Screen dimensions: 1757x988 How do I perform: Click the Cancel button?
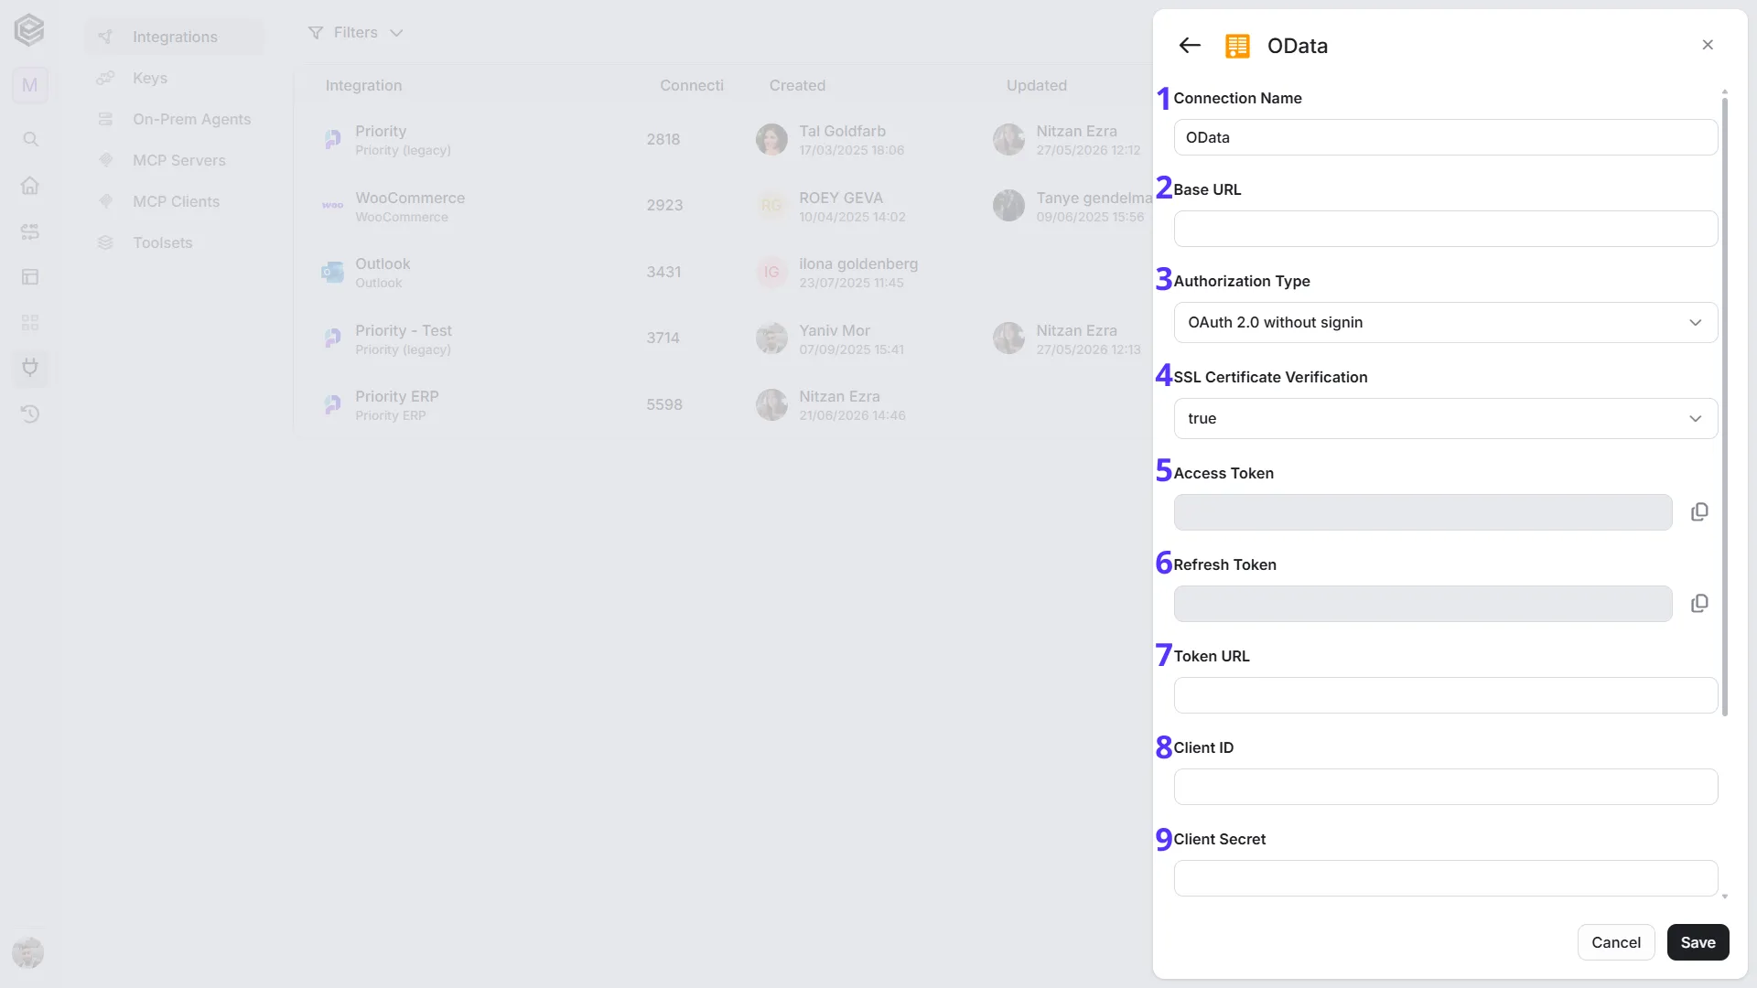click(x=1616, y=942)
